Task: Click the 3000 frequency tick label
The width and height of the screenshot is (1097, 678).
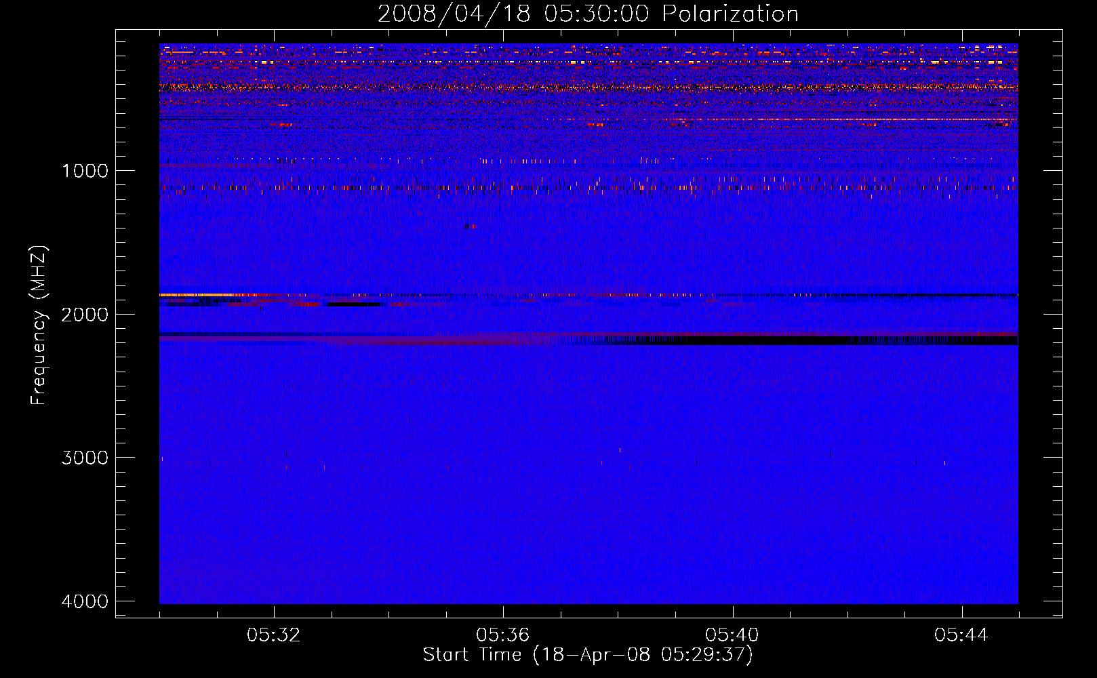Action: click(x=85, y=458)
